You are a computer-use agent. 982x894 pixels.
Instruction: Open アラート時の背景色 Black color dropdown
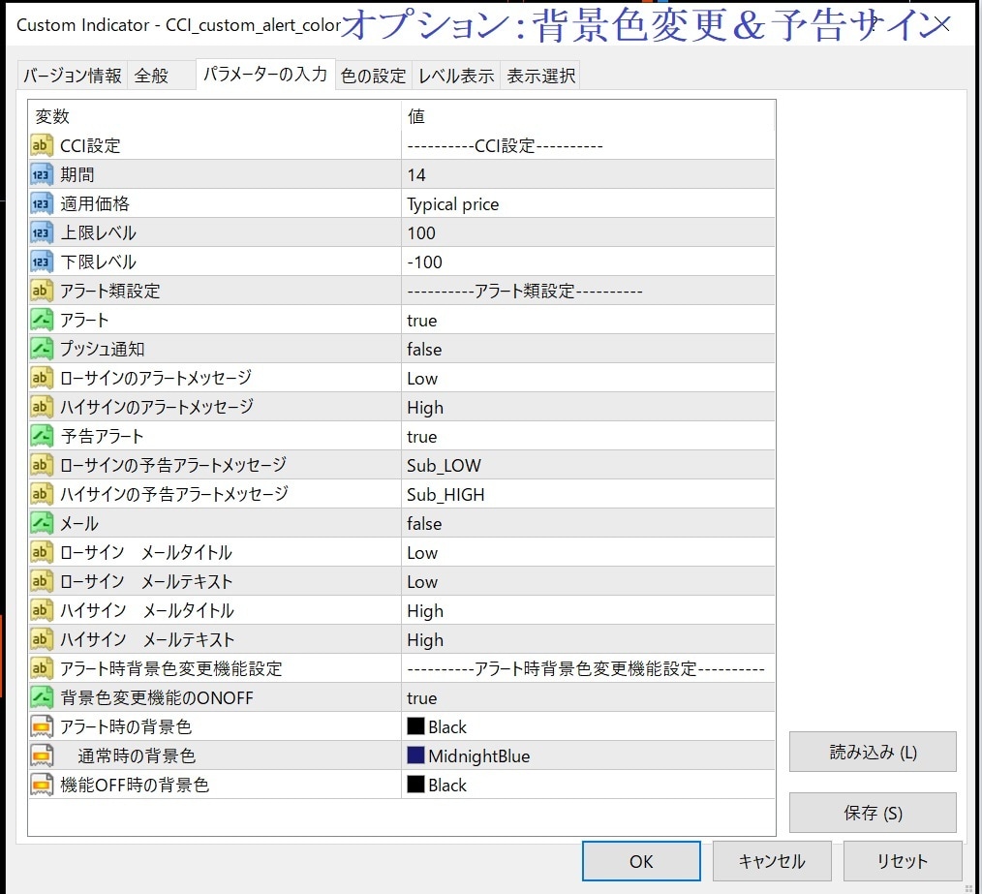(x=588, y=726)
